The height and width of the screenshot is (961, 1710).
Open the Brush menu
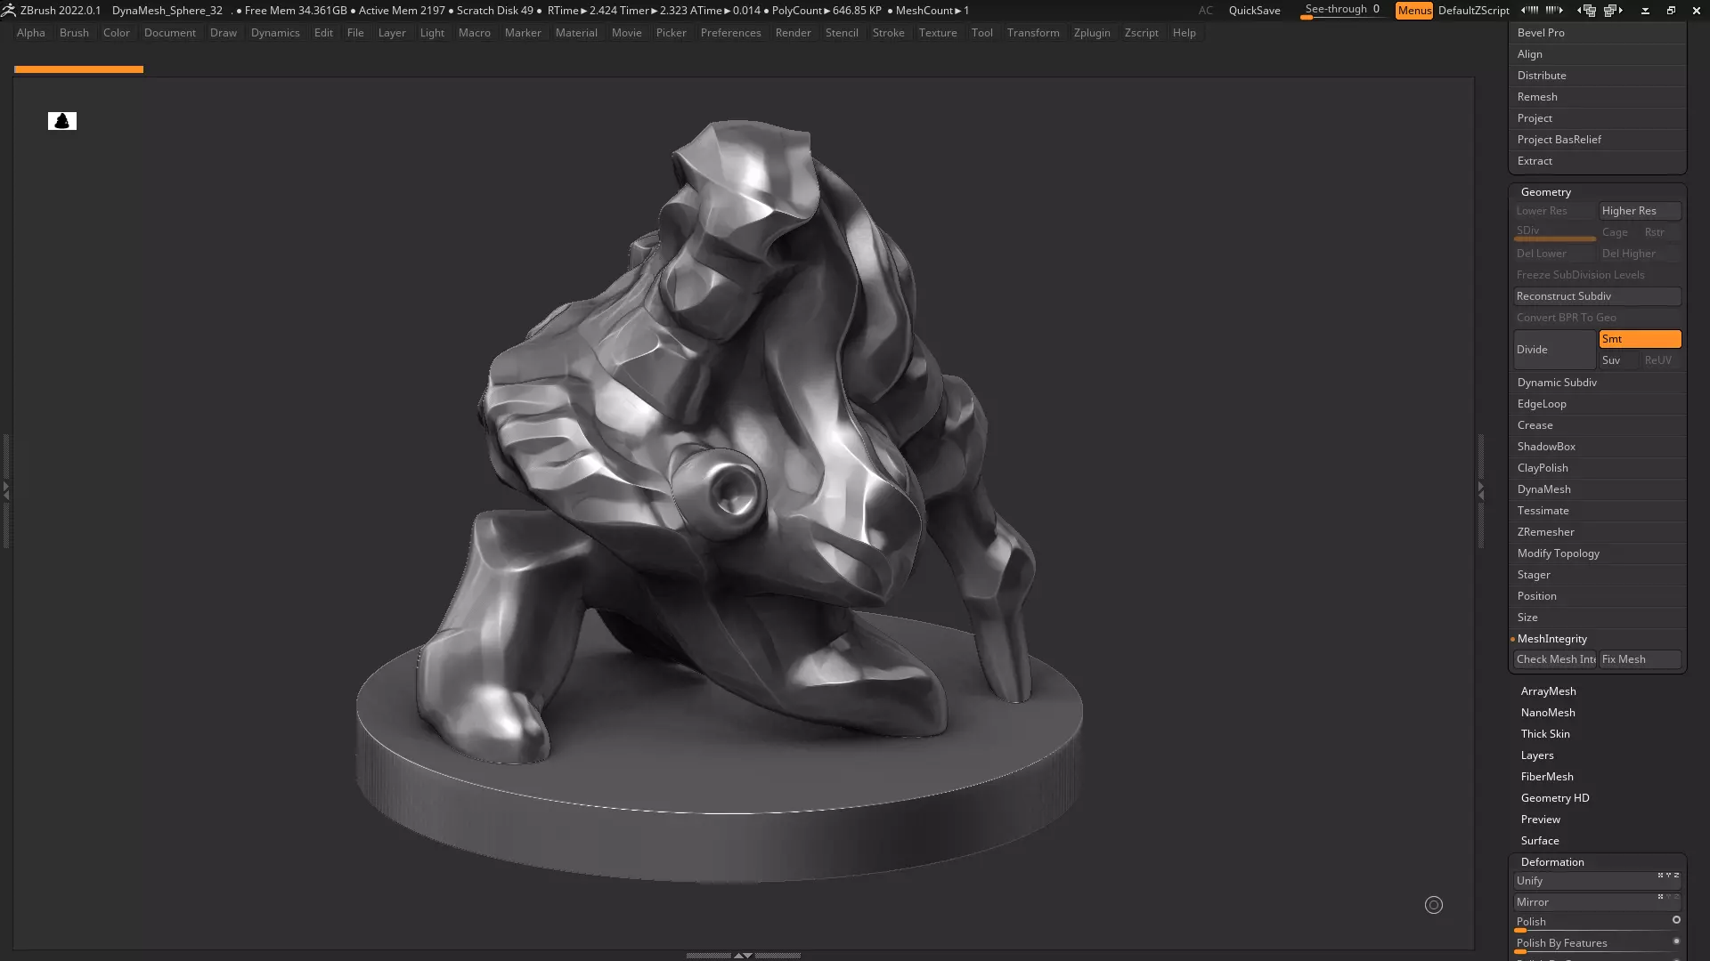74,33
